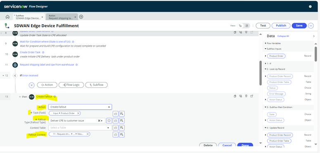
Task: Click the Test button
Action: [x=263, y=26]
